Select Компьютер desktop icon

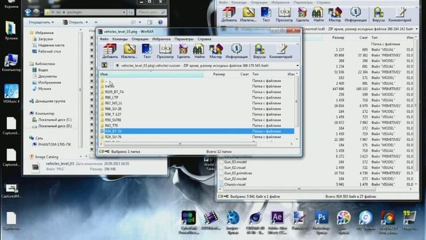click(x=11, y=63)
